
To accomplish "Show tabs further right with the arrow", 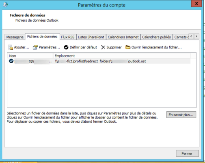I will (196, 36).
